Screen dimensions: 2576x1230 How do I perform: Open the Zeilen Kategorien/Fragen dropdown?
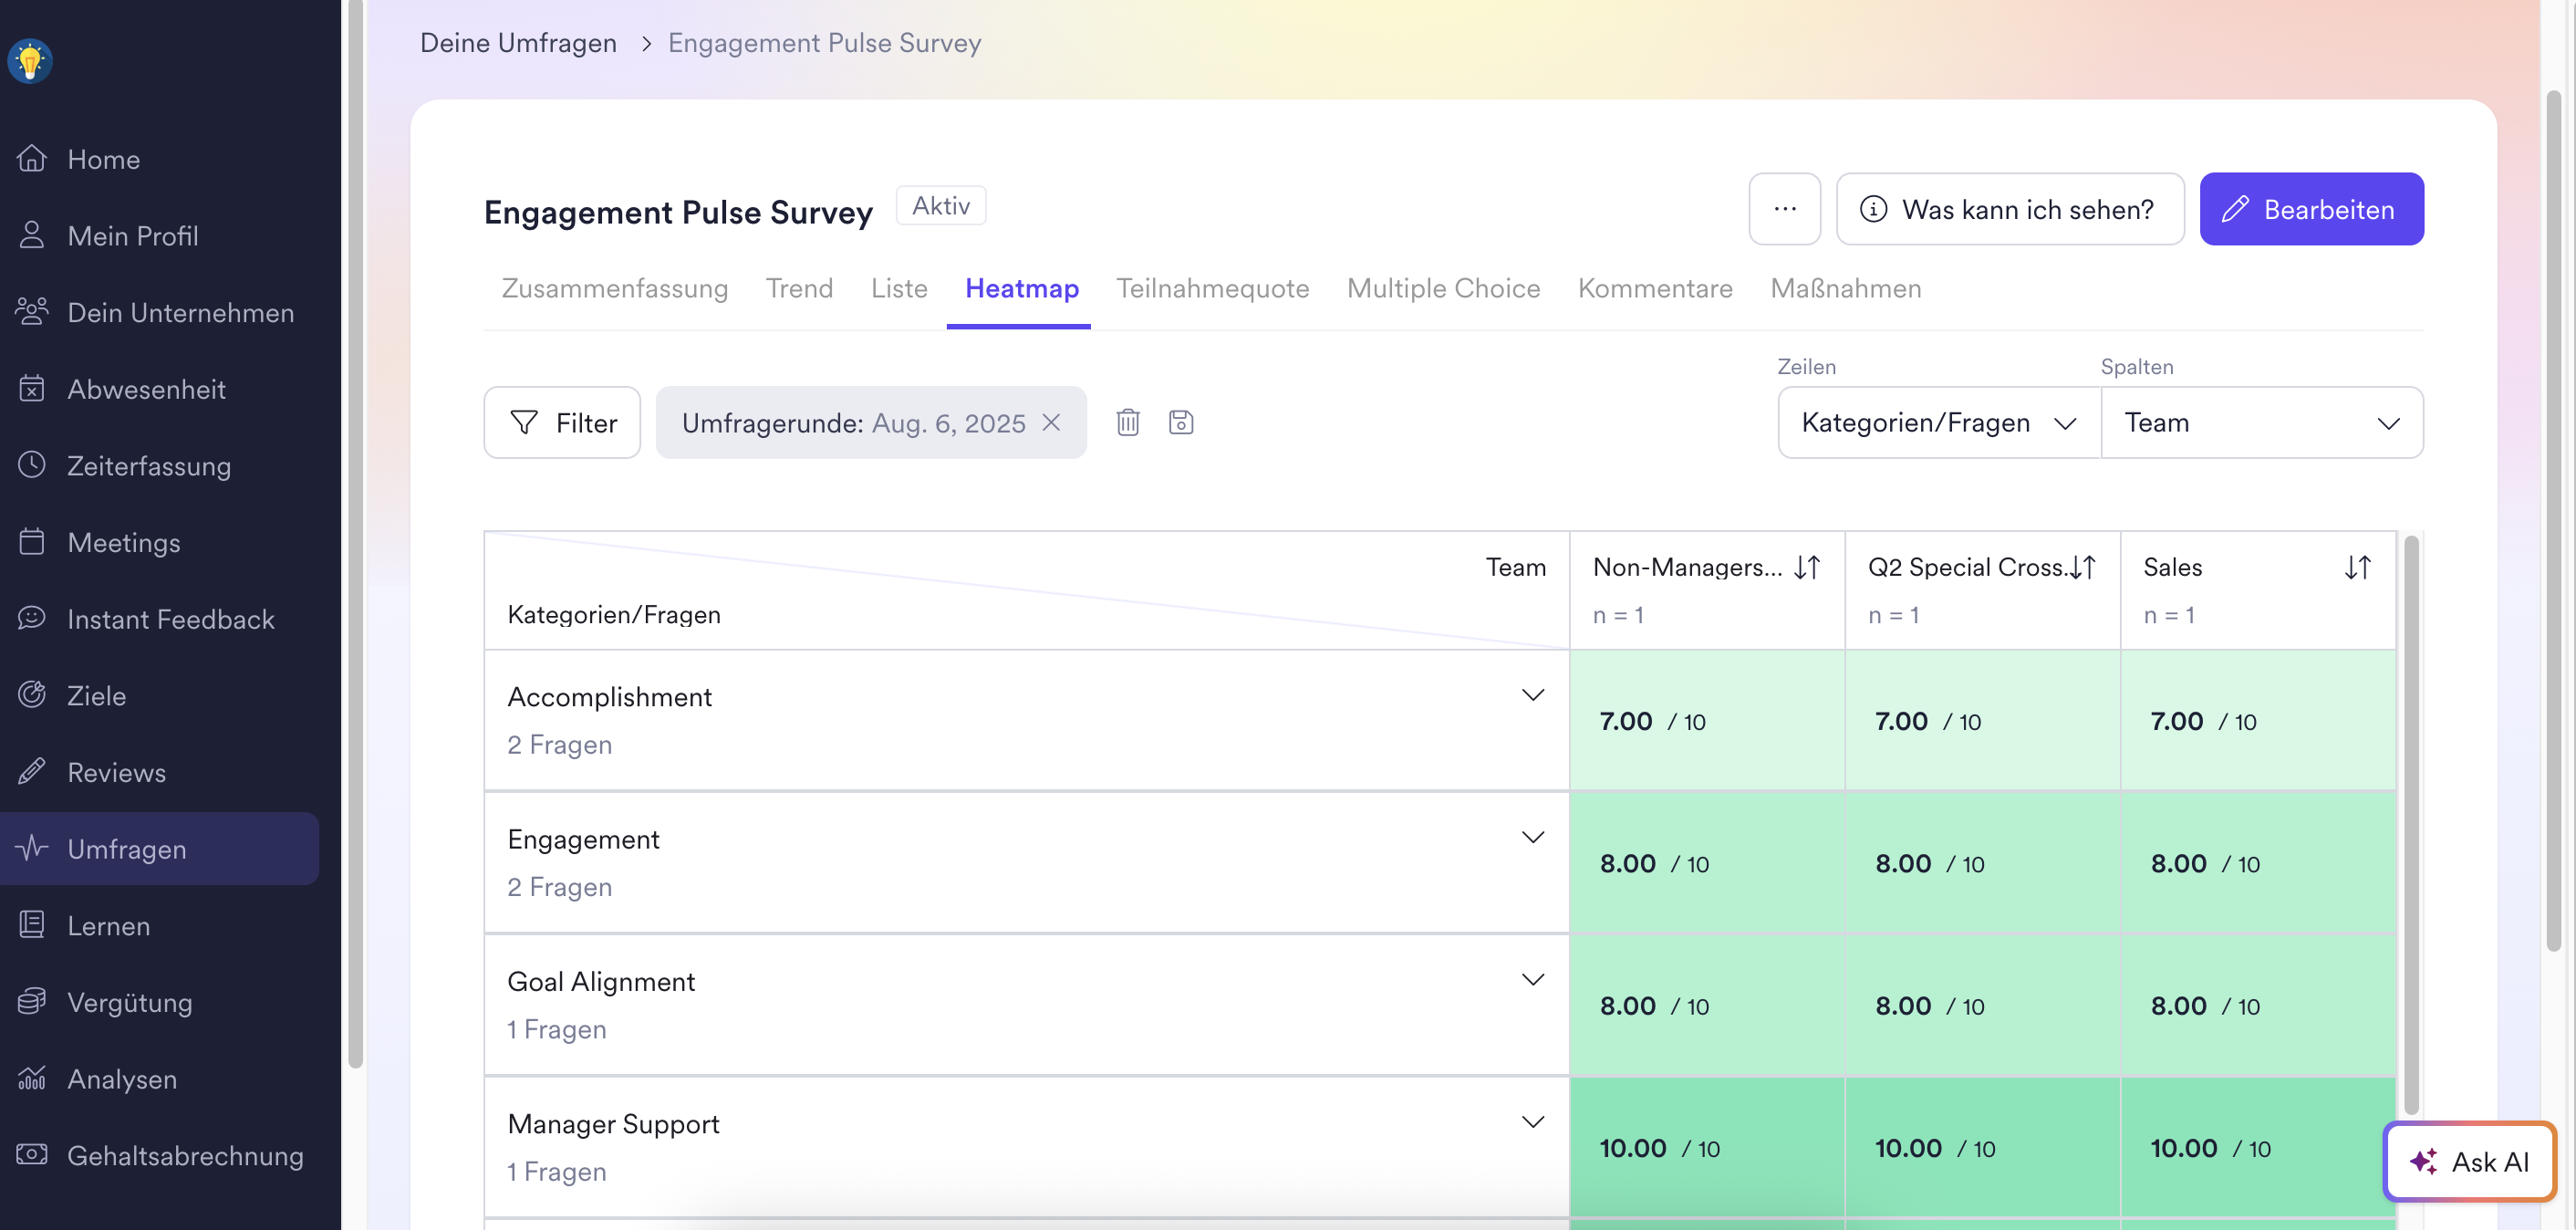[1938, 422]
